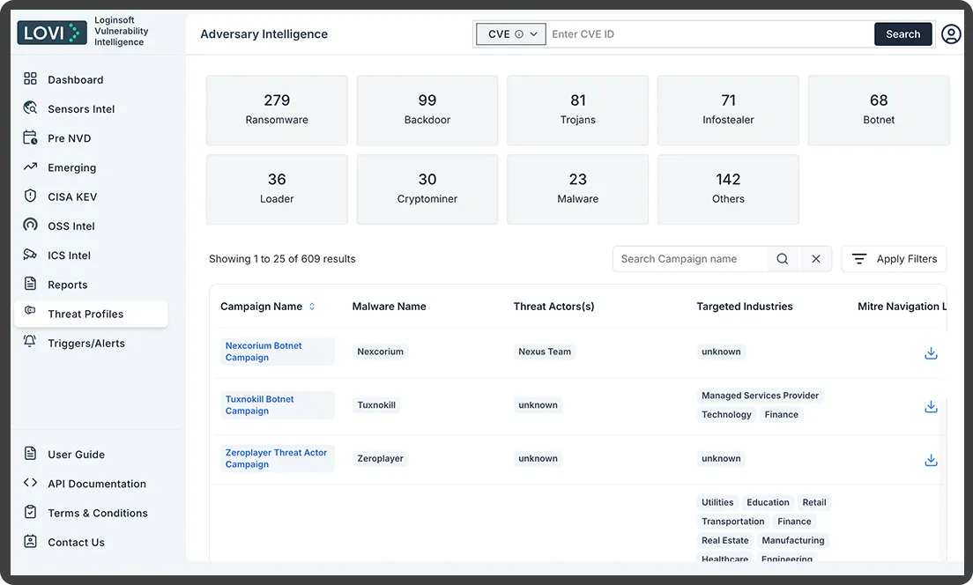Click the Tuxnokill malware name tag
This screenshot has width=973, height=585.
(x=376, y=404)
